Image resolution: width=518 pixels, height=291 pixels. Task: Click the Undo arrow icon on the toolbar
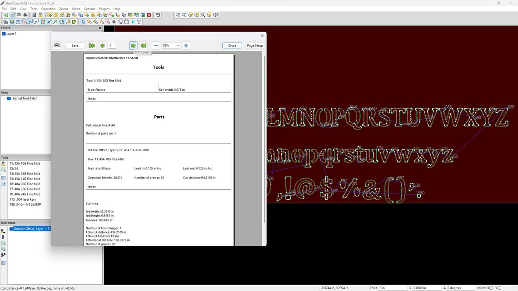pos(159,15)
